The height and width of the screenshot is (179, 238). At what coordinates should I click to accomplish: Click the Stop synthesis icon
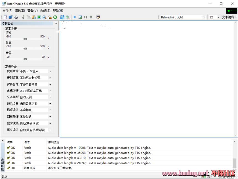pyautogui.click(x=91, y=17)
